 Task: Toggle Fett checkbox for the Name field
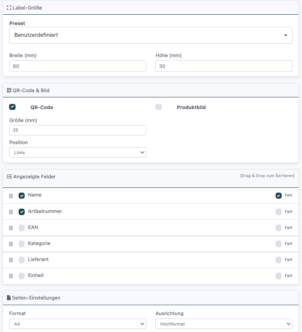[x=279, y=196]
